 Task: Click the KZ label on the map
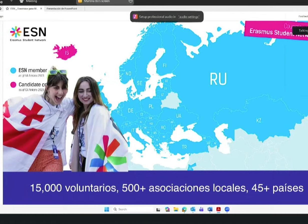[x=259, y=121]
